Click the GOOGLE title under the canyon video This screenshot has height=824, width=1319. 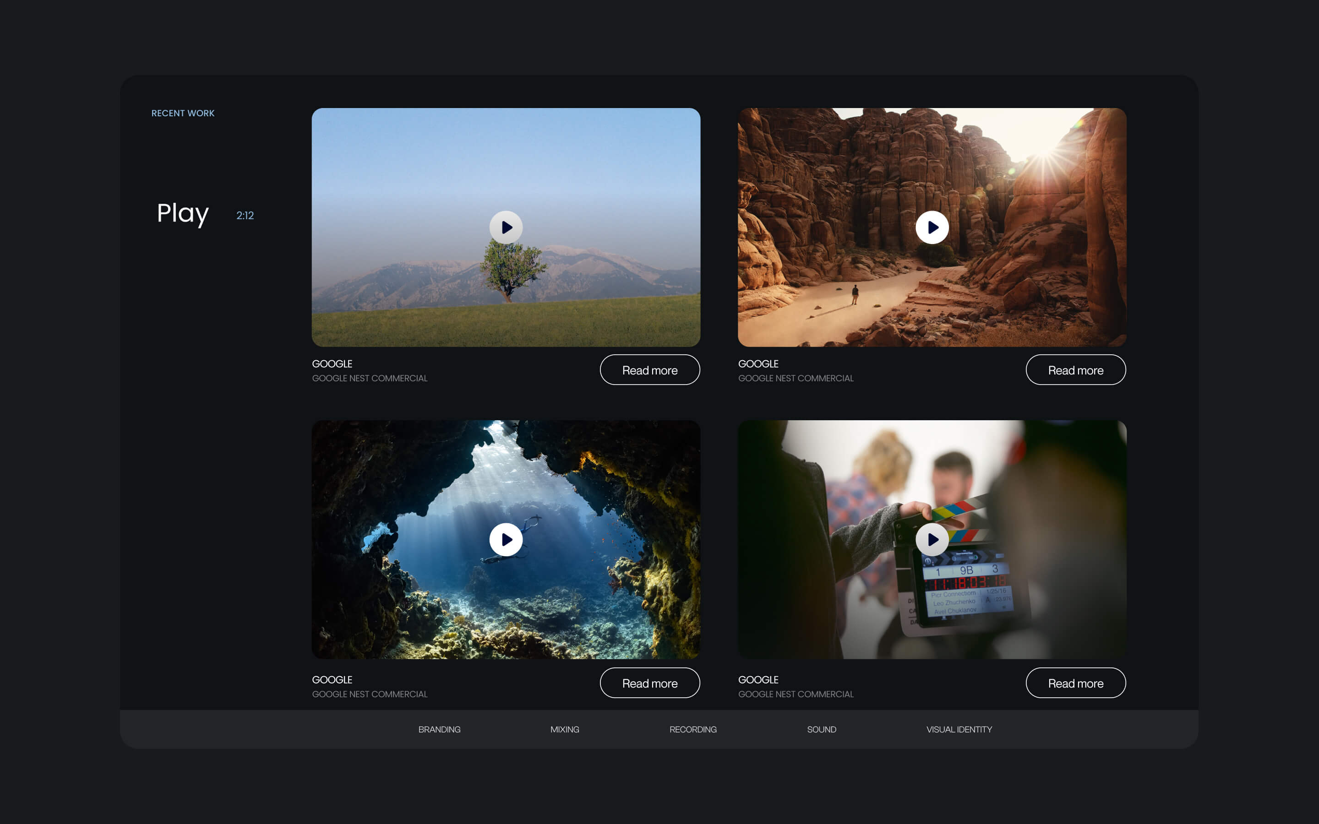[x=758, y=363]
